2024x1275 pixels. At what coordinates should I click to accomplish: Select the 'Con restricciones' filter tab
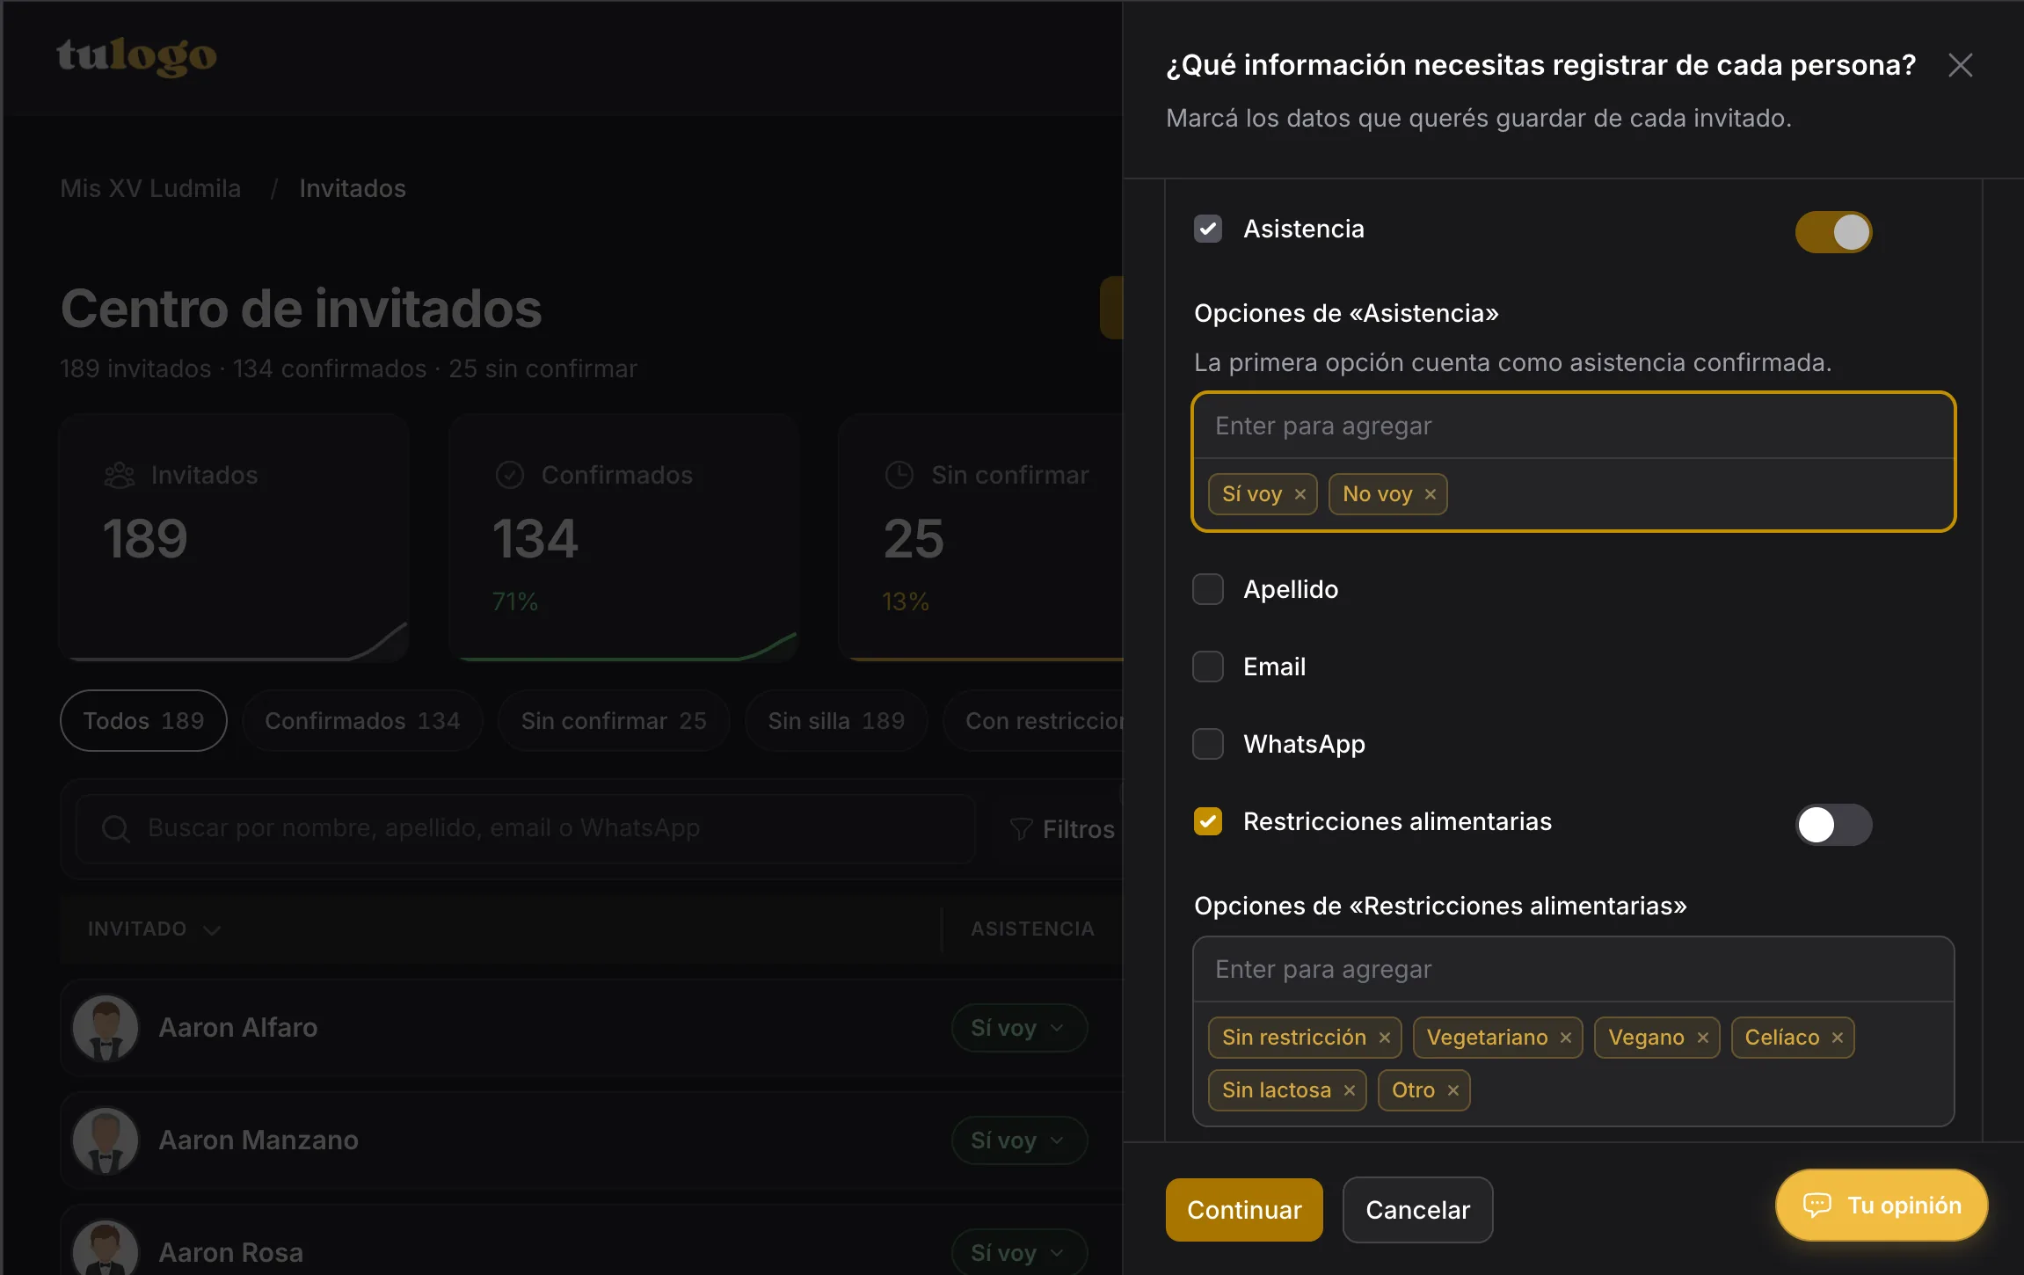tap(1034, 721)
